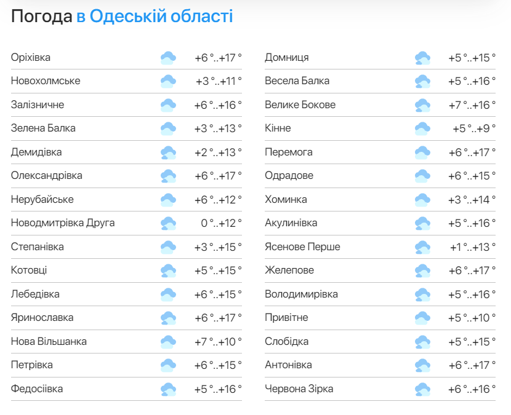
Task: Click the weather icon for Демидівка
Action: click(x=168, y=152)
